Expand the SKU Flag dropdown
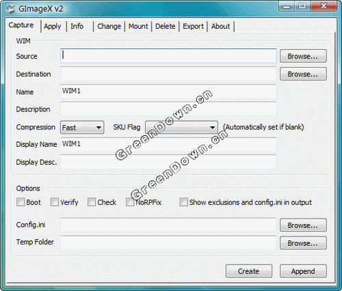Viewport: 342px width, 291px height. coord(181,127)
